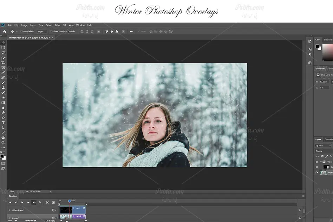Viewport: 333px width, 222px height.
Task: Open the History panel icon
Action: [x=310, y=42]
